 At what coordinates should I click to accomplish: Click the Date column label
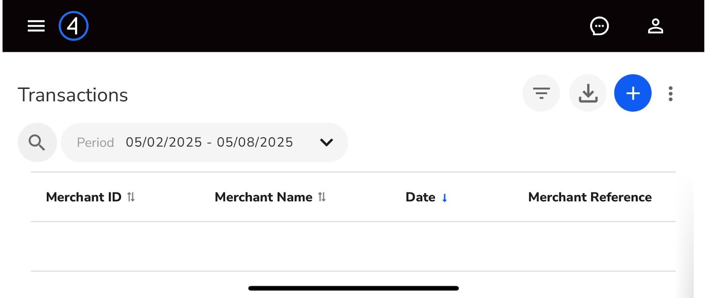click(420, 197)
